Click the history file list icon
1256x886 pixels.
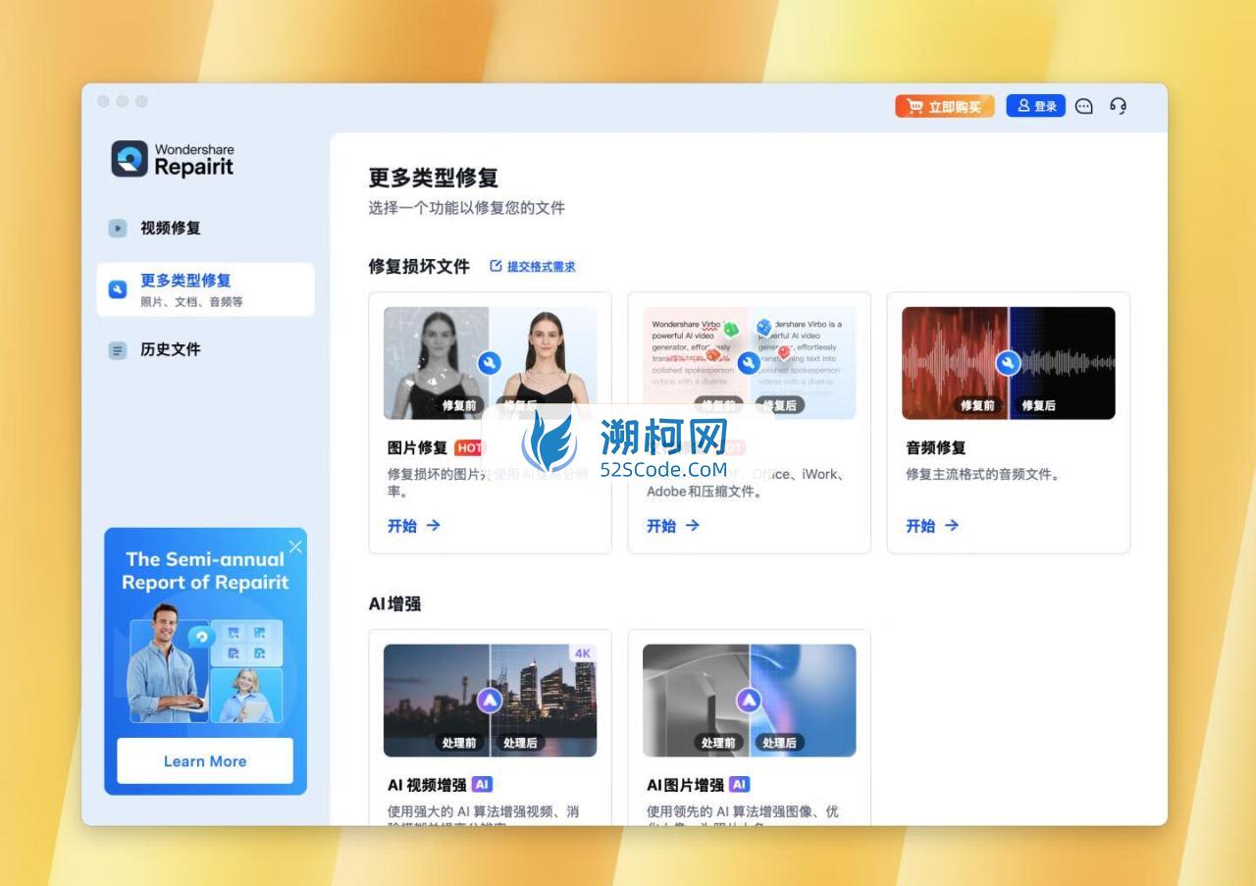click(x=118, y=350)
